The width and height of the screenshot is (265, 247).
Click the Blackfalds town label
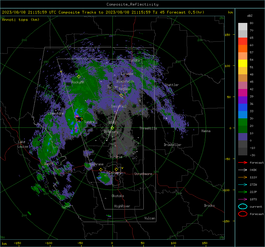[x=125, y=81]
